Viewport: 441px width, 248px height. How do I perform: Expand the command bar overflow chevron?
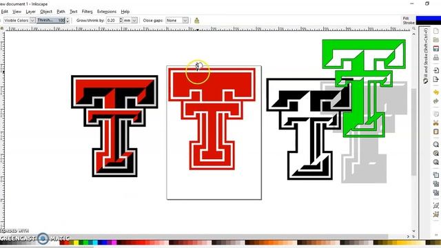coord(436,234)
